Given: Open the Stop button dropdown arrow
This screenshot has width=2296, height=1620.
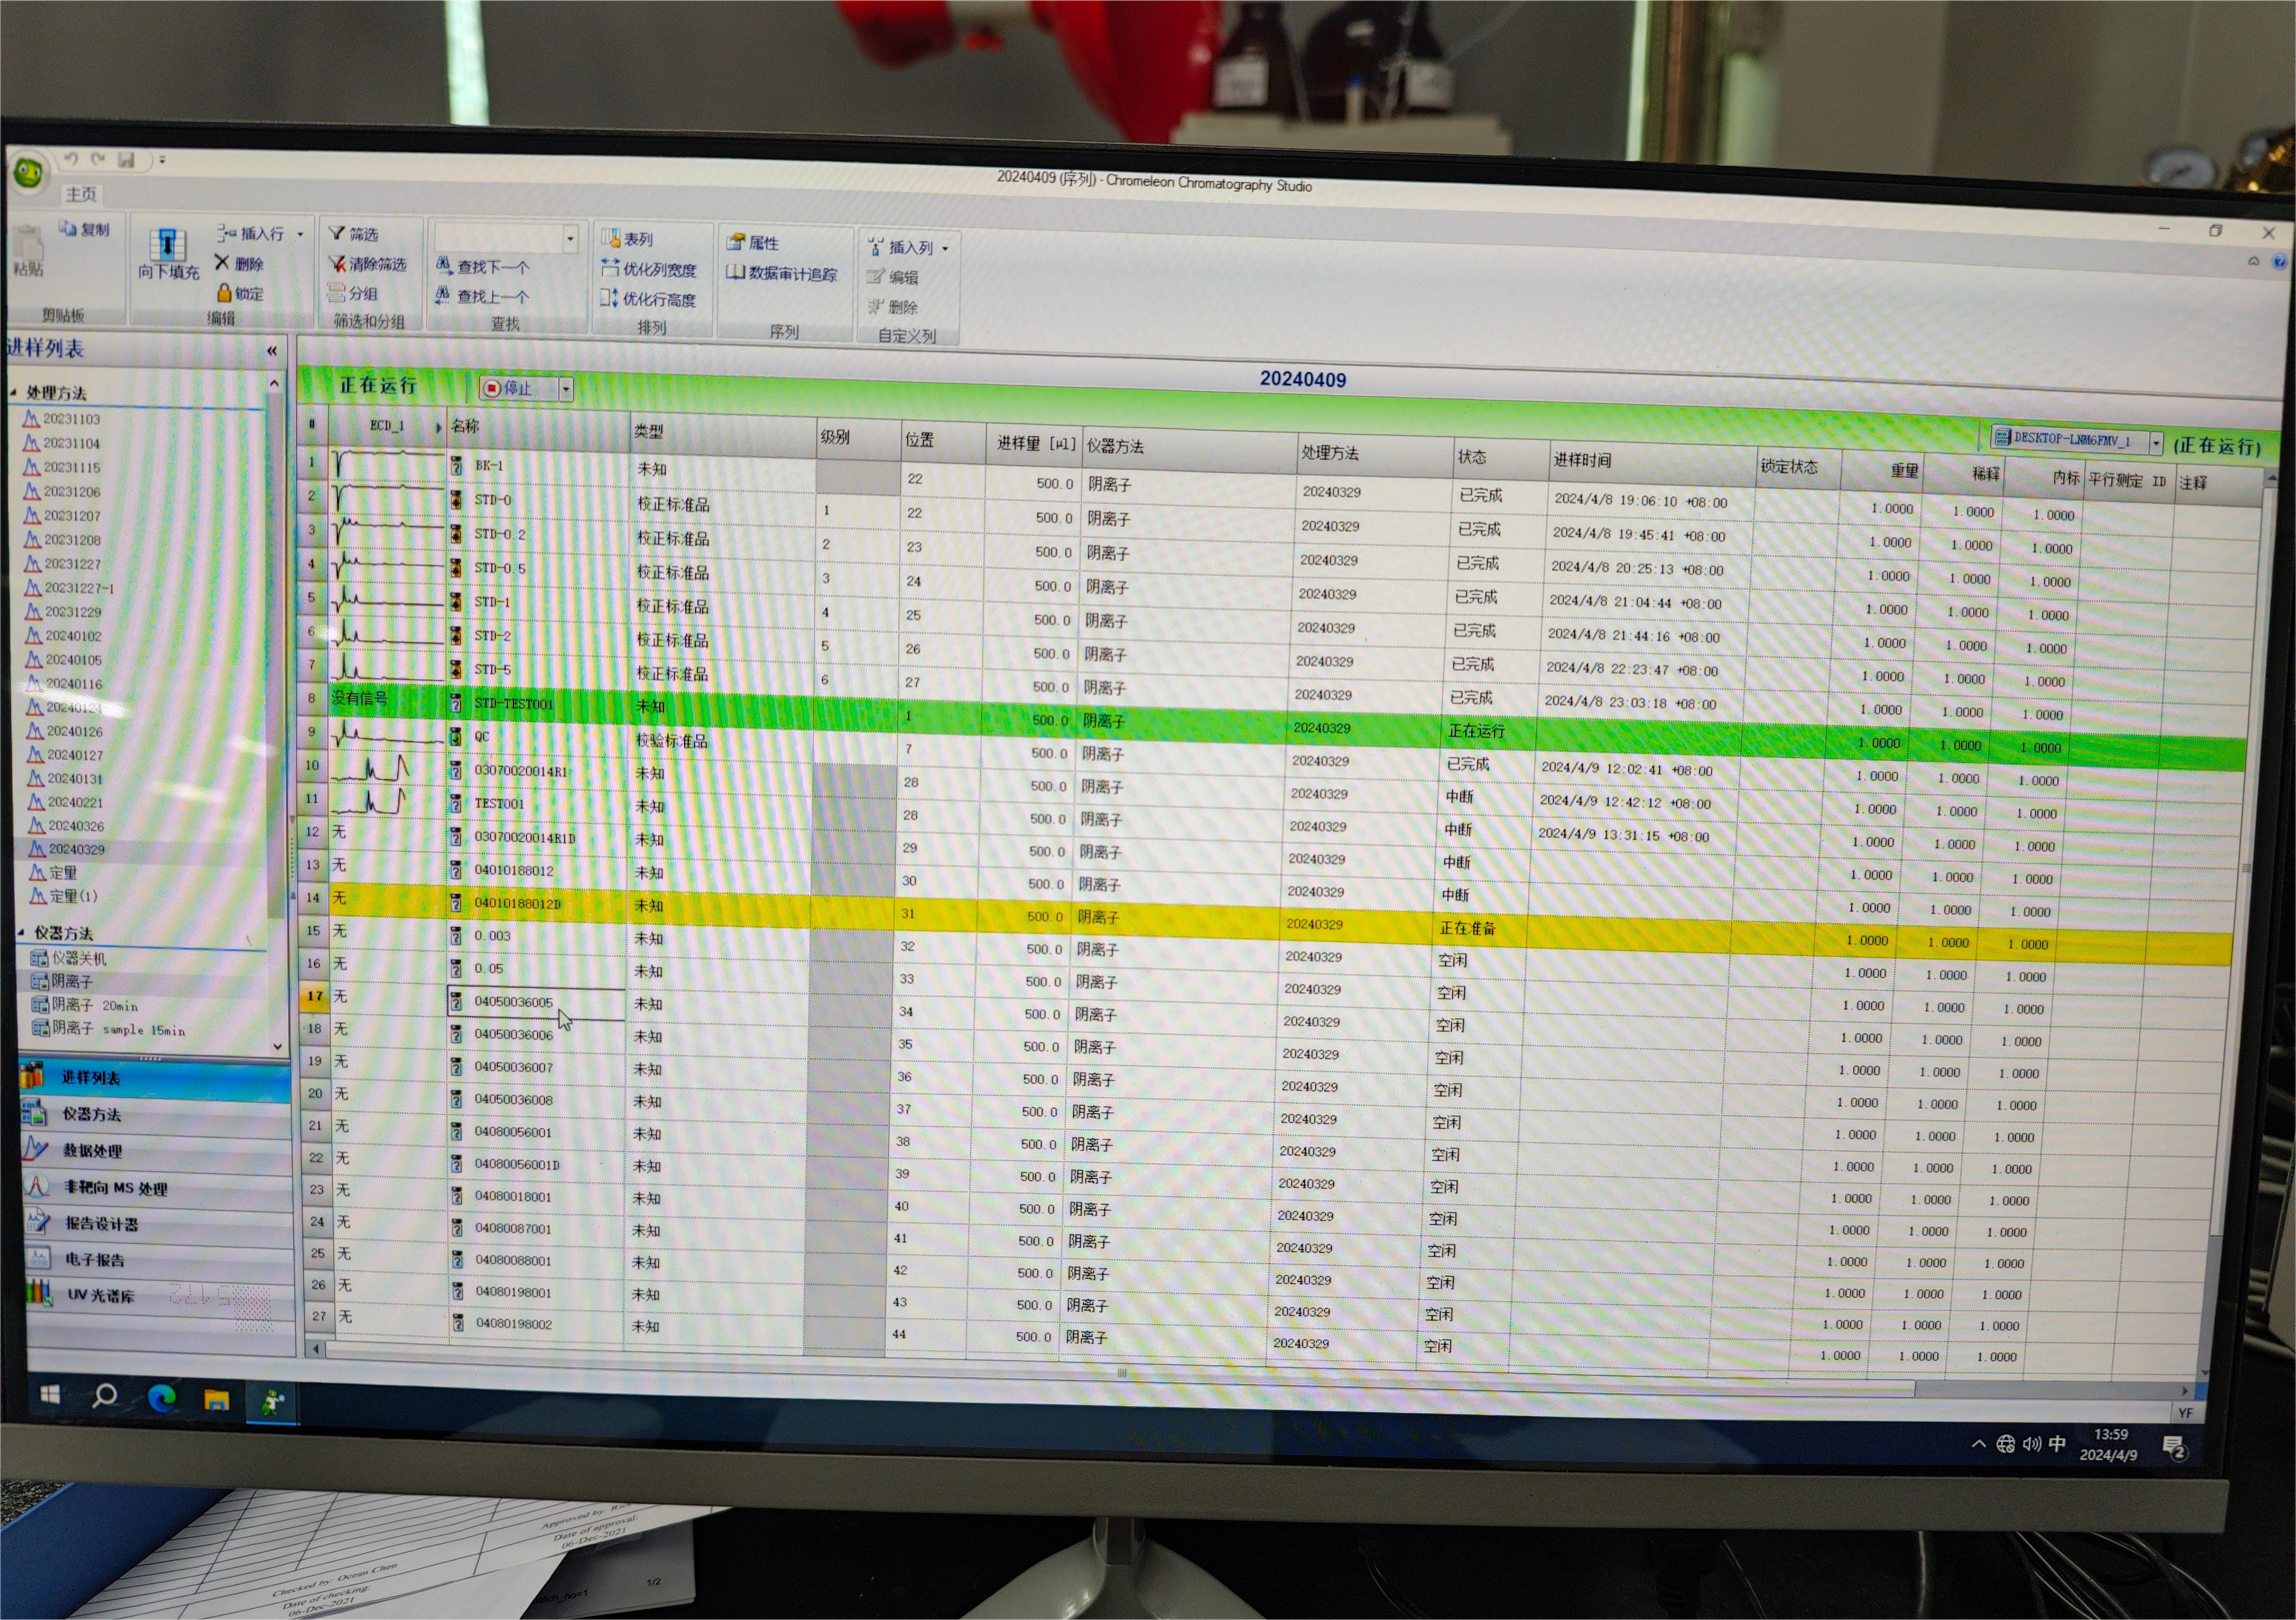Looking at the screenshot, I should pos(566,389).
